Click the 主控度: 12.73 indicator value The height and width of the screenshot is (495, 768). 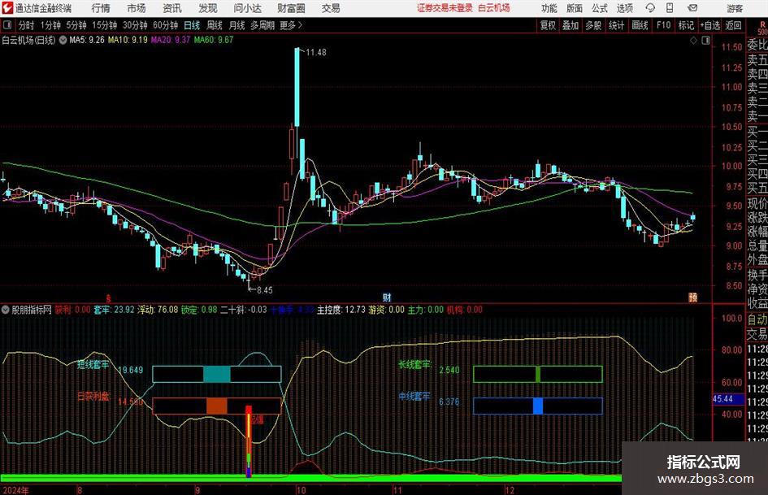click(341, 310)
